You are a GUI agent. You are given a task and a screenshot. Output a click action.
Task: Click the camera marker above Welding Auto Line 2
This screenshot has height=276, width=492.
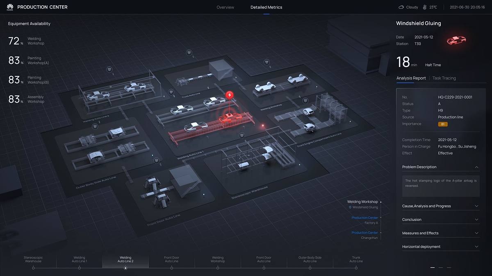tap(109, 70)
